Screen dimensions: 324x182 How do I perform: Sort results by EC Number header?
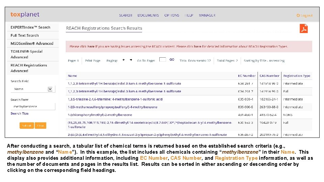247,76
